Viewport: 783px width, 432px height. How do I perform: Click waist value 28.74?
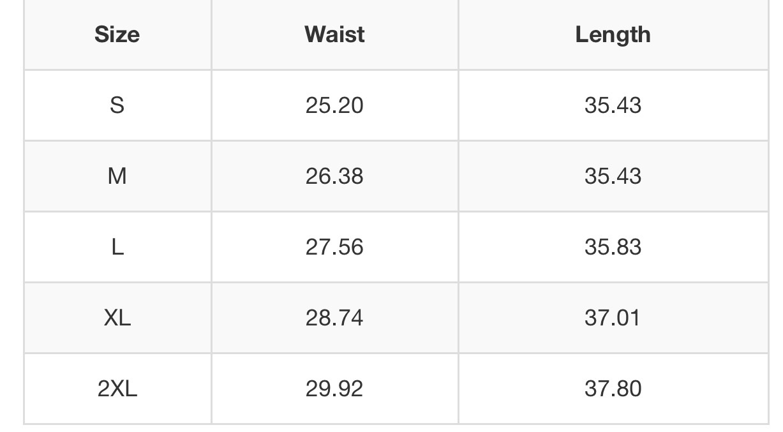pos(334,318)
